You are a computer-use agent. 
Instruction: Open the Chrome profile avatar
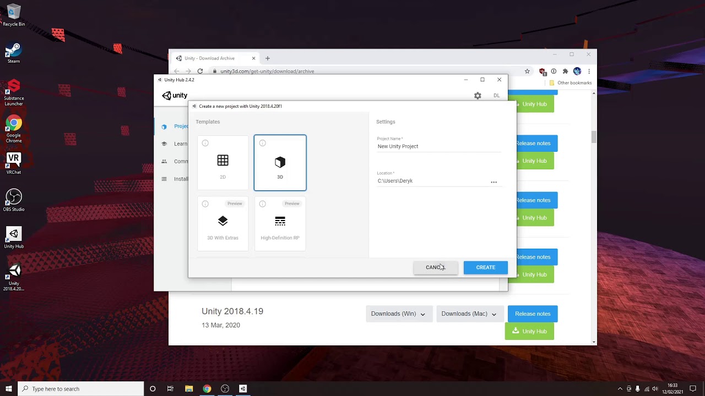[577, 71]
